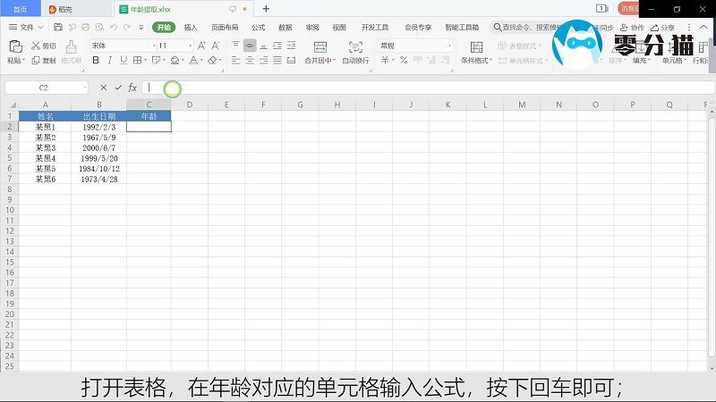Click the Conditional Formatting icon

pos(476,46)
